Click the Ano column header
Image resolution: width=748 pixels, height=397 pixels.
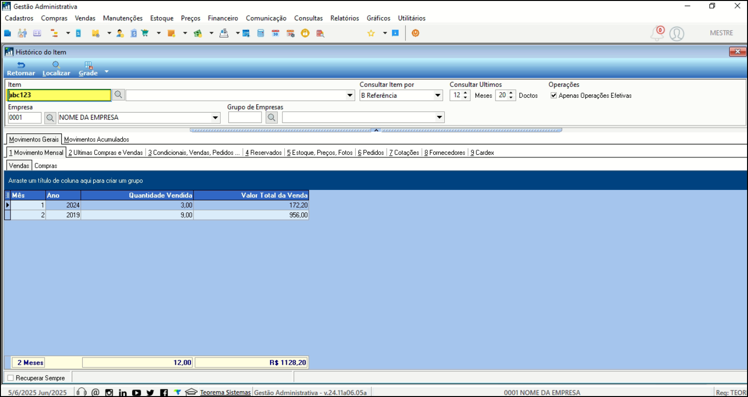pyautogui.click(x=63, y=195)
